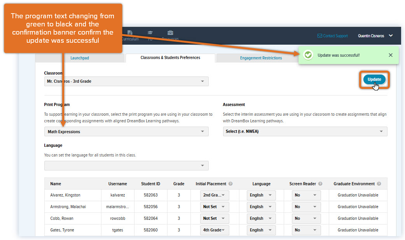Open the Resources briefcase icon

[170, 33]
